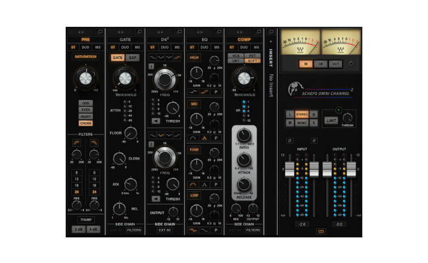Select the bell shape icon under EQ MID
Image resolution: width=428 pixels, height=263 pixels.
pyautogui.click(x=204, y=138)
